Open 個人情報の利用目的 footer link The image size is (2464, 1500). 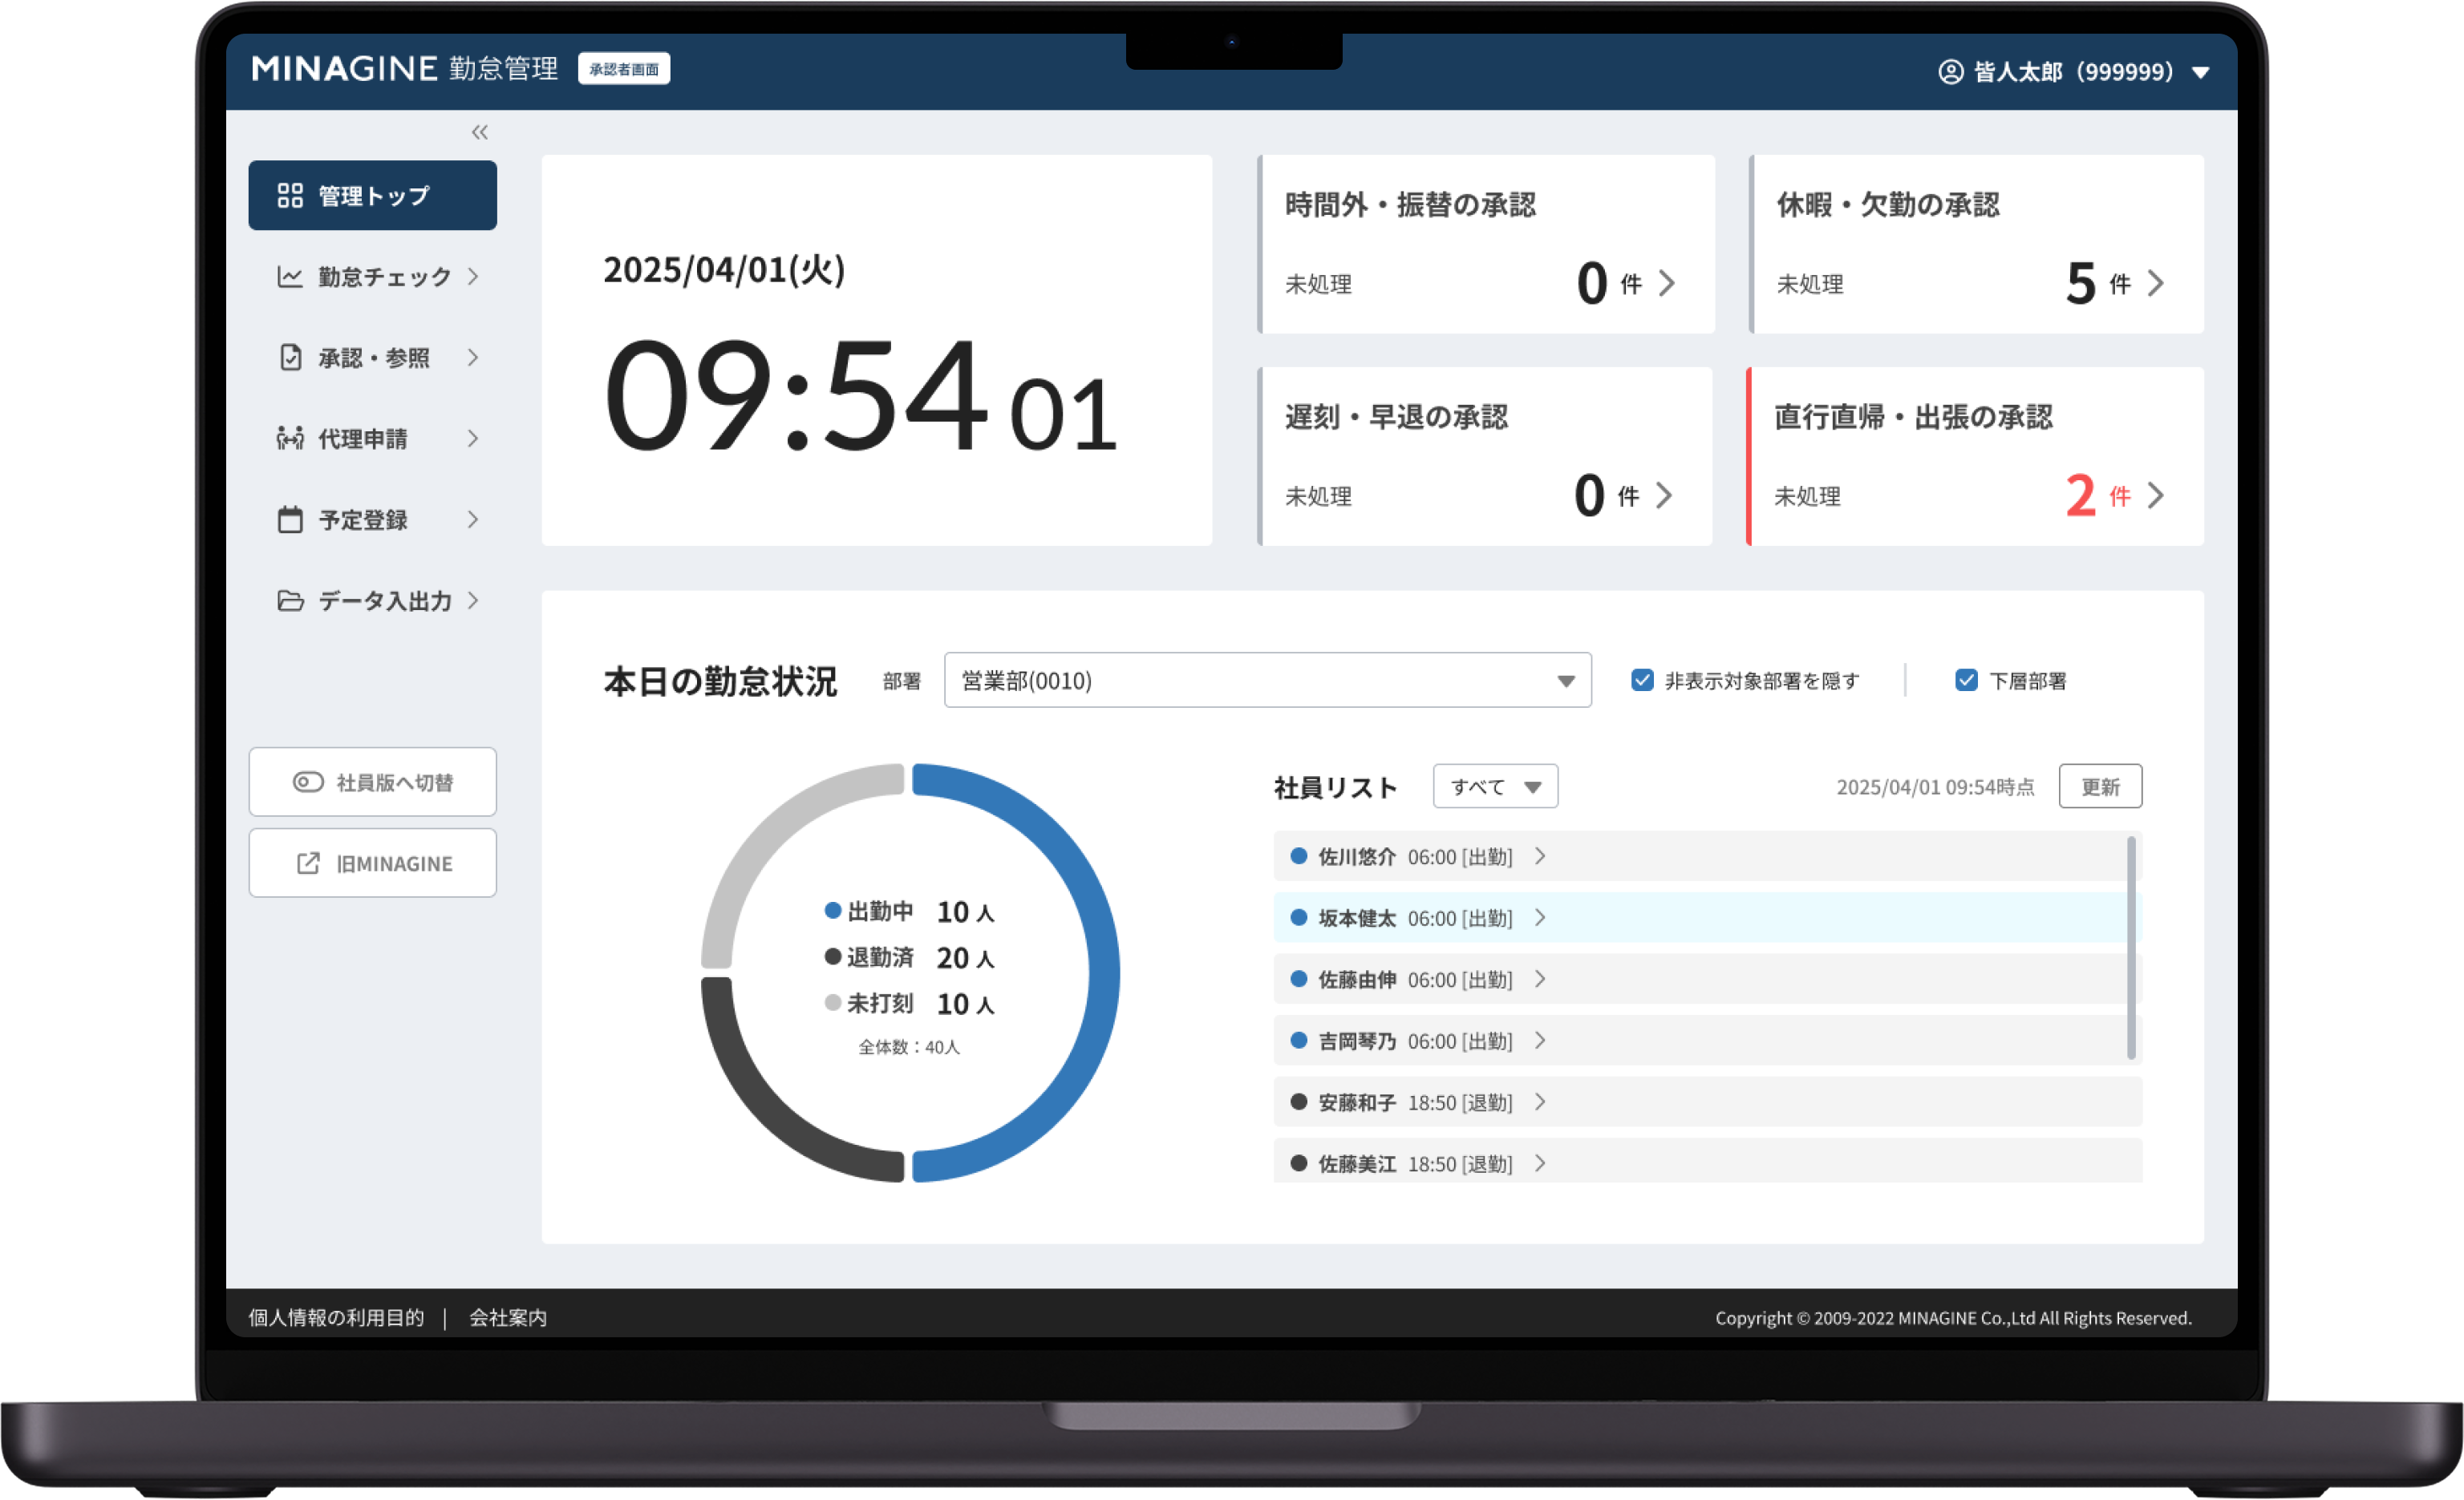click(x=336, y=1318)
